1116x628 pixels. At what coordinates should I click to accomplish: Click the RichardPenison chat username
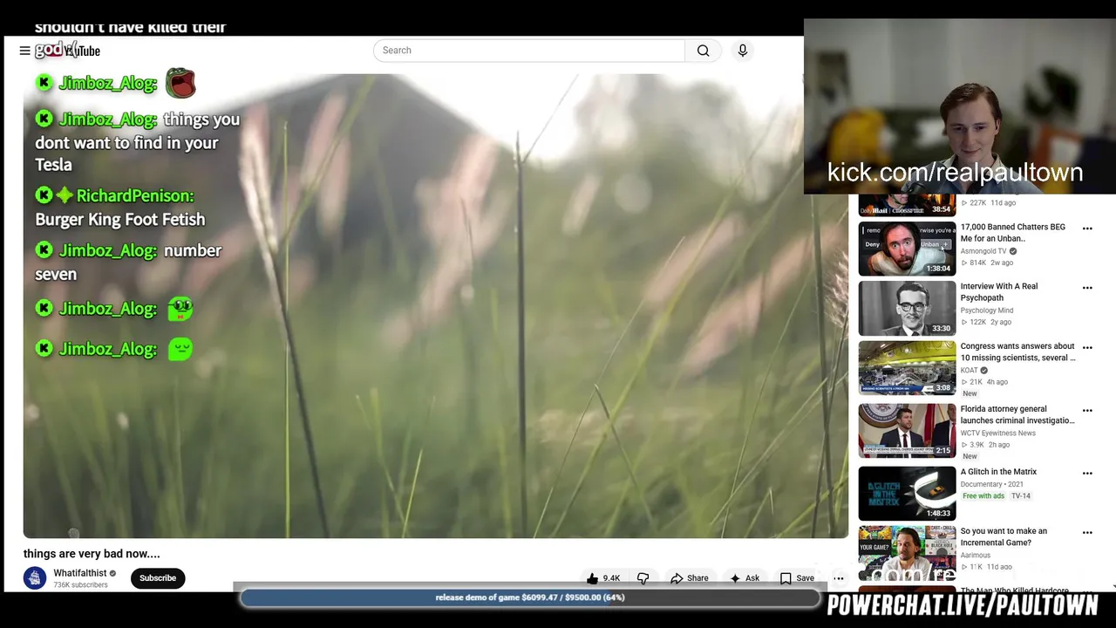click(135, 195)
